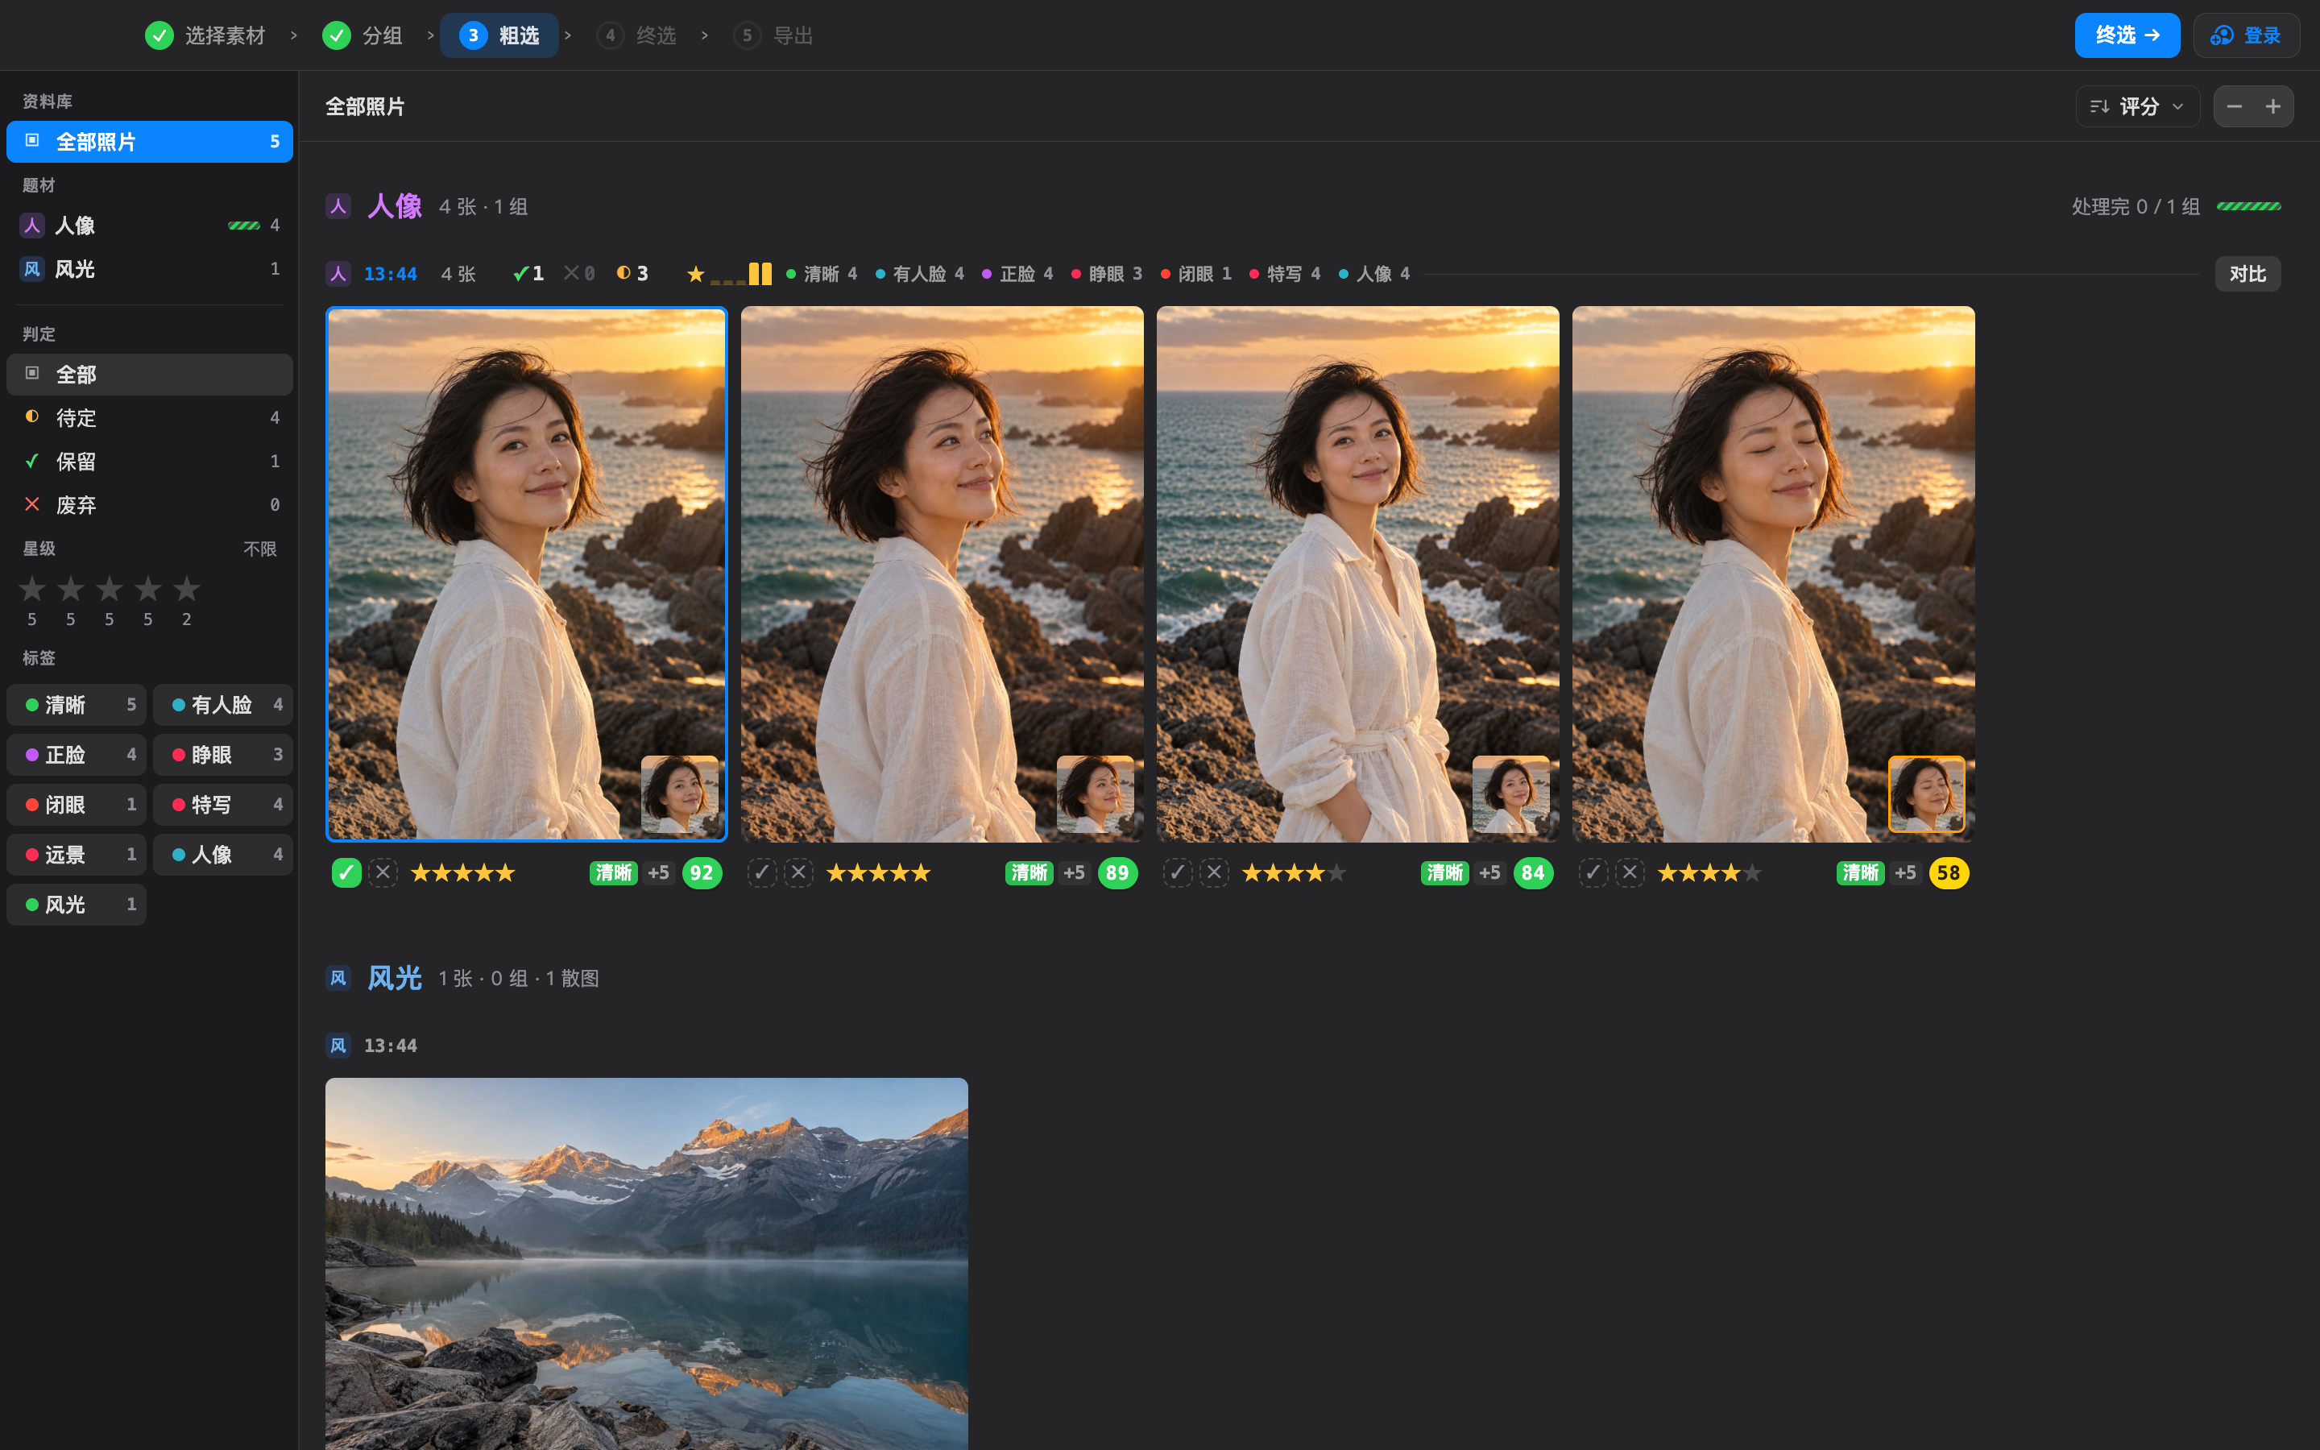2320x1450 pixels.
Task: Click the zoom in plus icon
Action: pos(2273,106)
